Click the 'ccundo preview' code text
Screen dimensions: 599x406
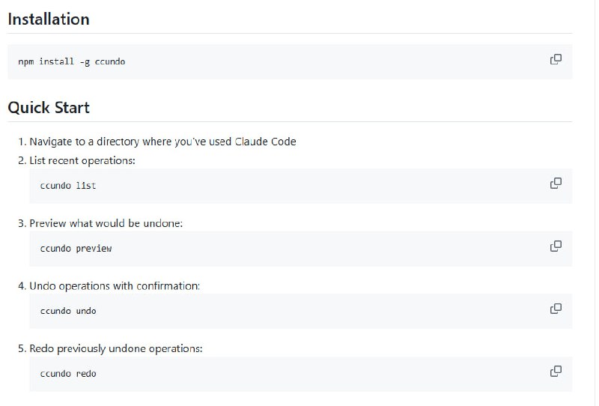click(x=76, y=248)
